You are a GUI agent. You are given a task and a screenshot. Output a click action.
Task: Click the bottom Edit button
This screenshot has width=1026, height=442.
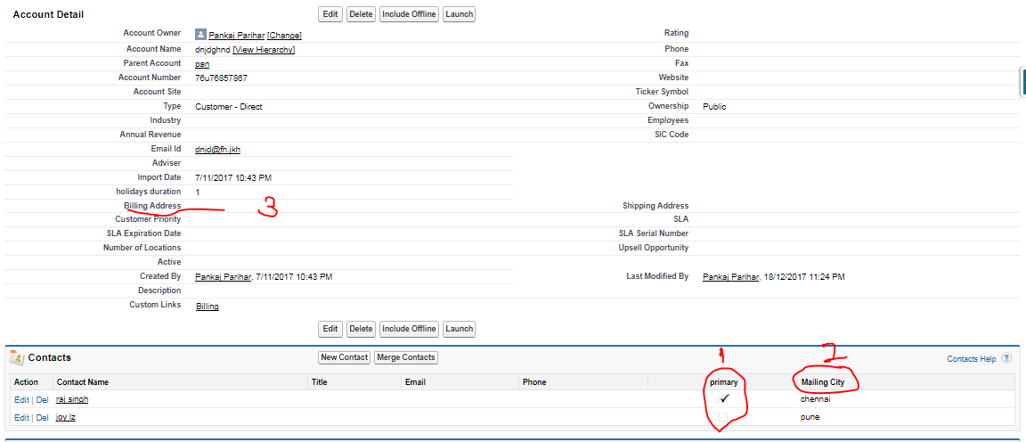point(330,329)
